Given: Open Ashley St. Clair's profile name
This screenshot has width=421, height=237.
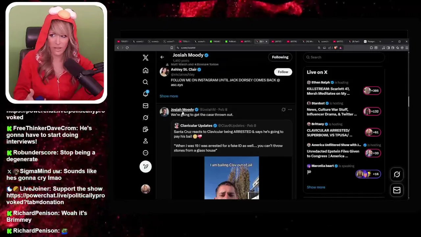Looking at the screenshot, I should point(184,69).
